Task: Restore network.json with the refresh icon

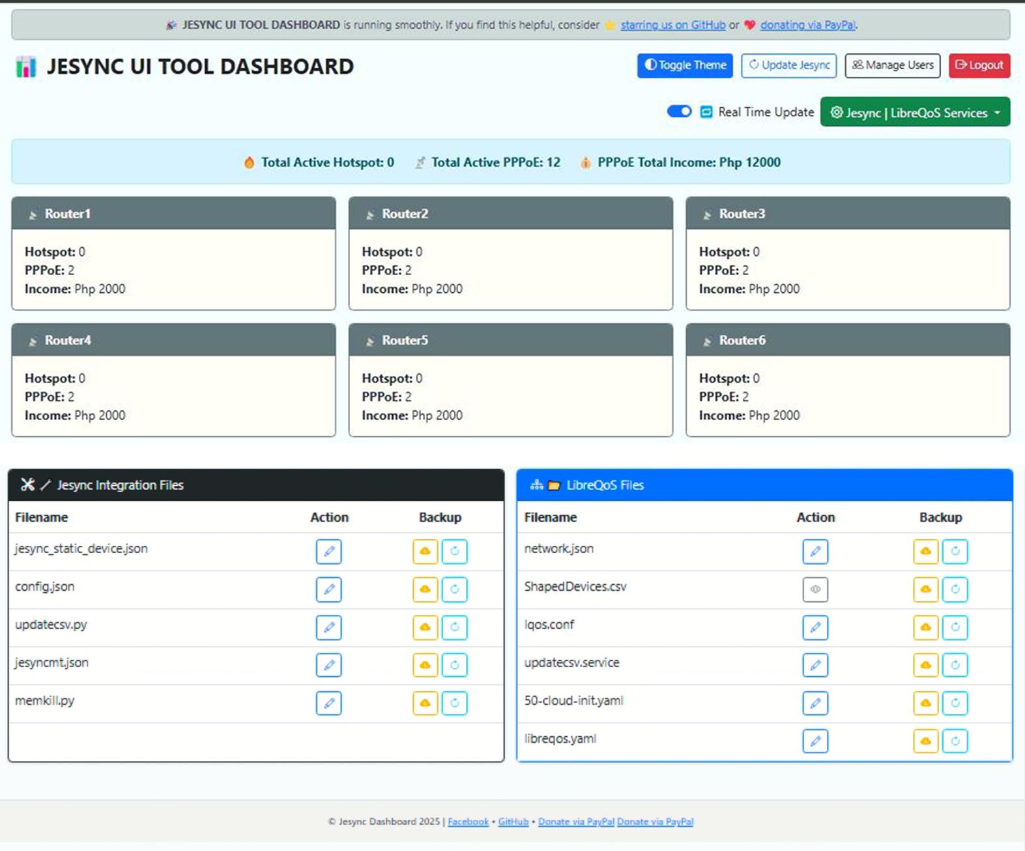Action: [955, 552]
